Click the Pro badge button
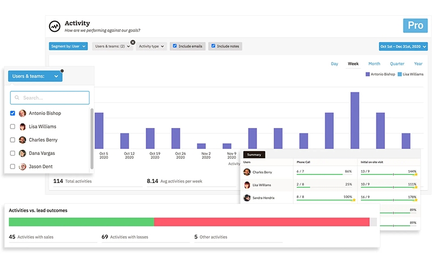 pyautogui.click(x=415, y=25)
